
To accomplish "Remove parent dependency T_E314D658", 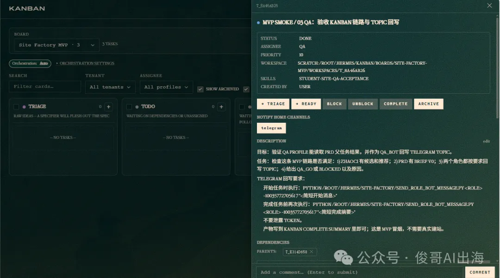I will 312,252.
